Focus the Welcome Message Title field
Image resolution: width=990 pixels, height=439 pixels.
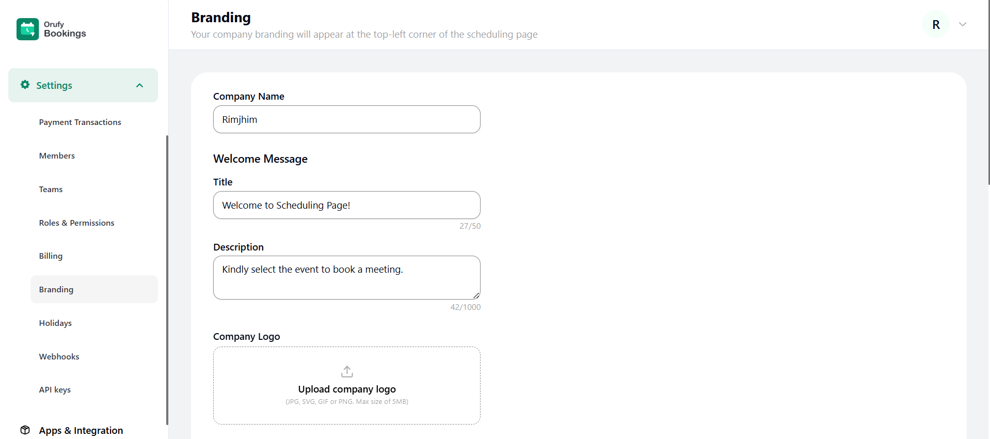(x=346, y=205)
